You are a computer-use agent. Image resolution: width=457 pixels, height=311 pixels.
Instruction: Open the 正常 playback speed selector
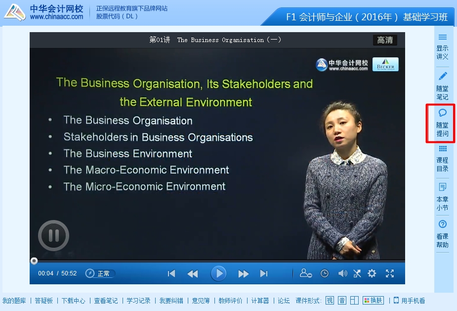point(100,273)
